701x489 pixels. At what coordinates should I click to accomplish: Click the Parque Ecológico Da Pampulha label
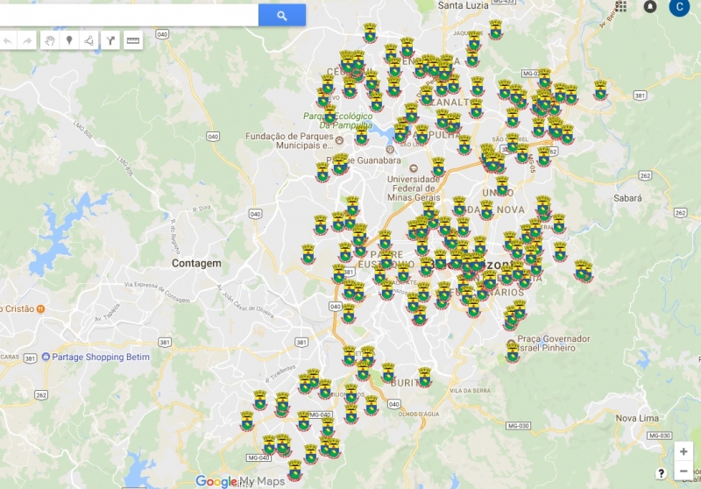[x=338, y=121]
